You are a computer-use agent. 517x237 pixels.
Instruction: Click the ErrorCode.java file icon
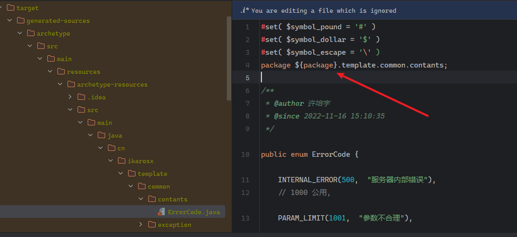coord(161,212)
